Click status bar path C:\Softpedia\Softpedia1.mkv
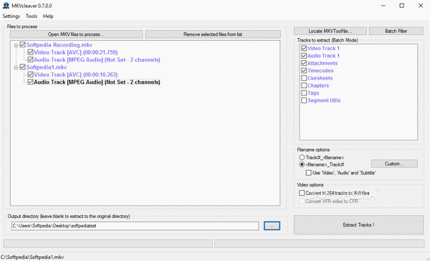The width and height of the screenshot is (430, 261). tap(32, 257)
